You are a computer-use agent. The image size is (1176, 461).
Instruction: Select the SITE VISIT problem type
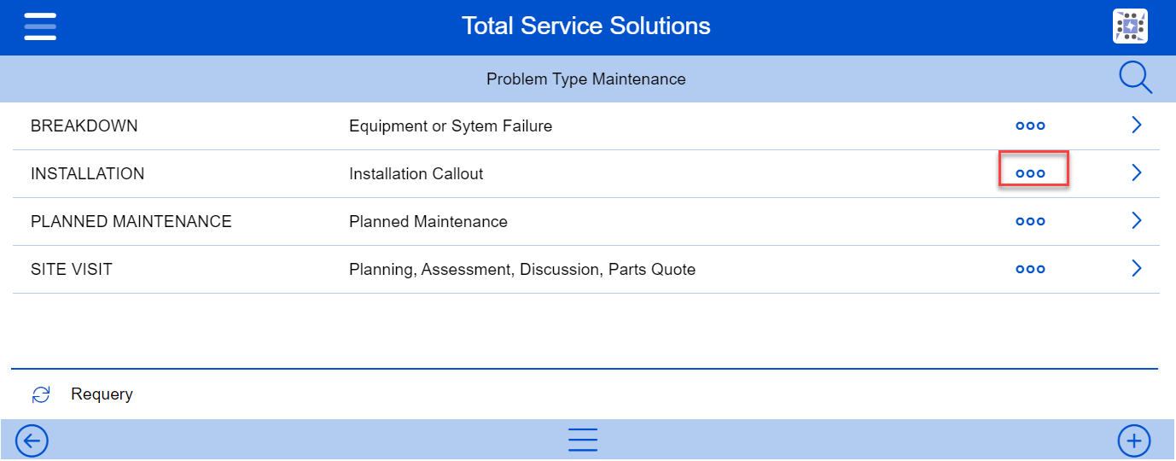coord(71,270)
